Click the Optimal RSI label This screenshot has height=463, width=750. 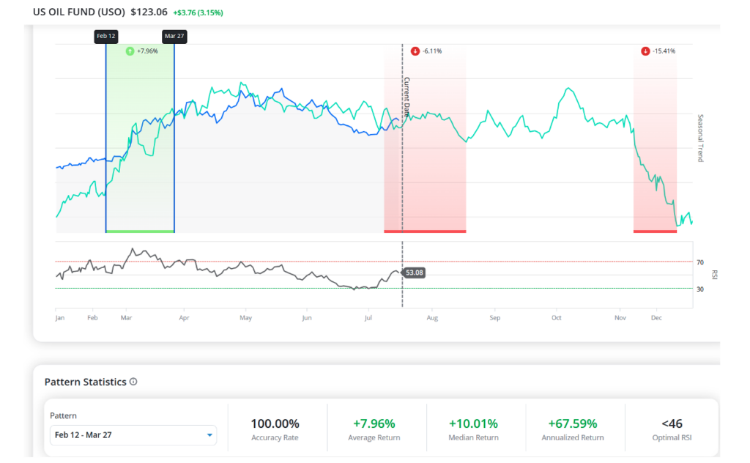point(672,437)
